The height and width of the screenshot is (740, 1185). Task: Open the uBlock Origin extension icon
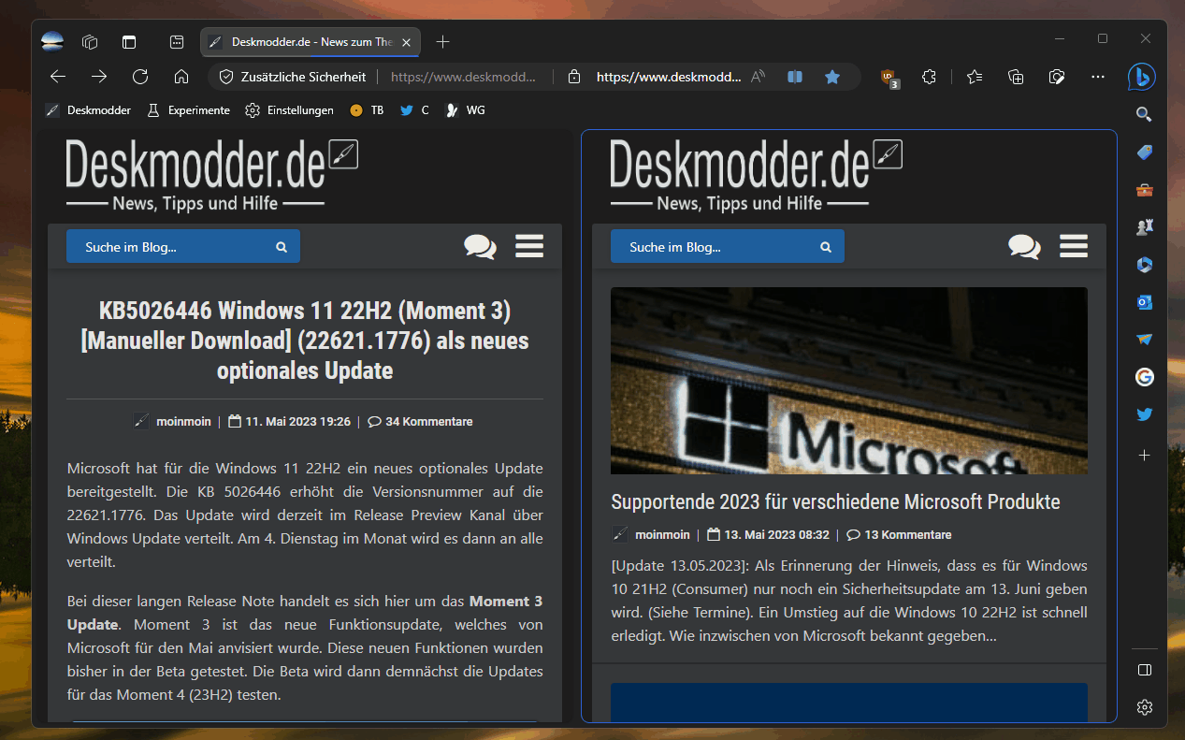(x=889, y=78)
